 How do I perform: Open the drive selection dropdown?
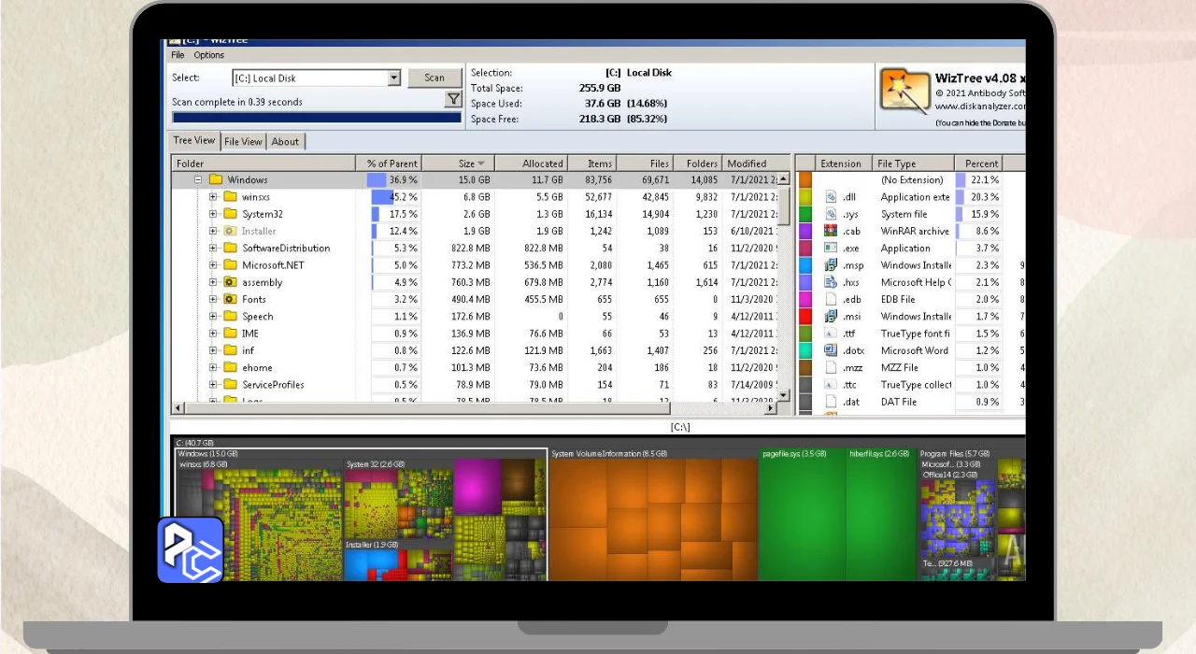click(393, 78)
